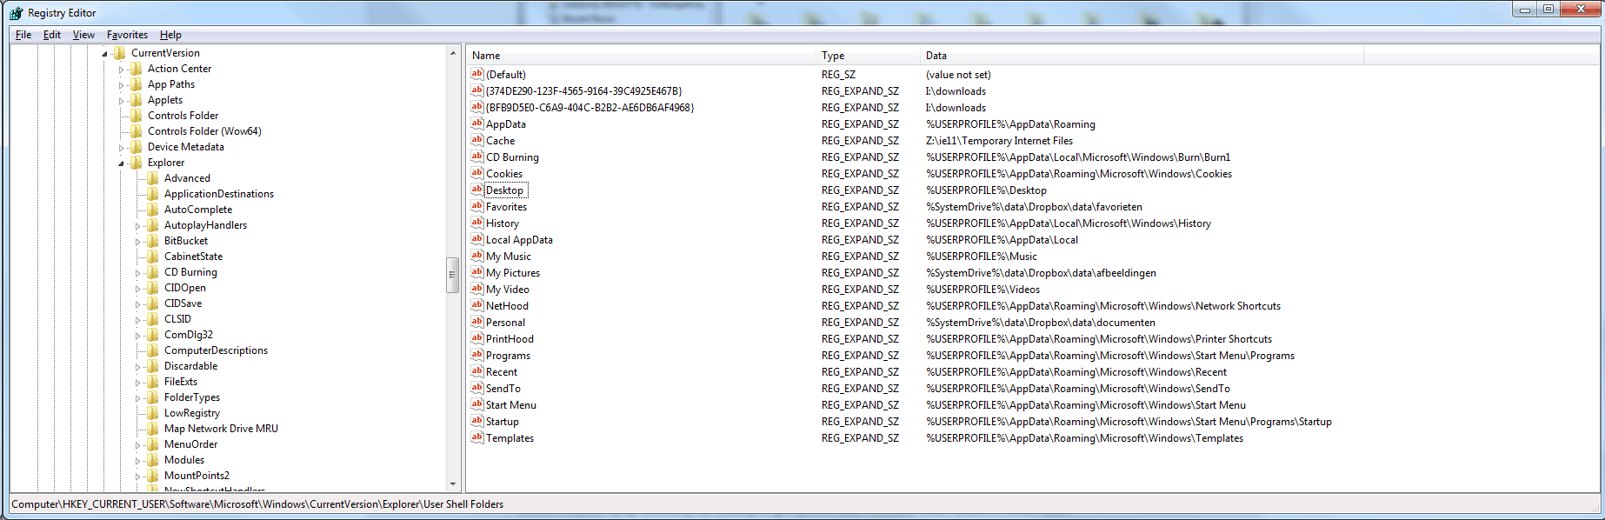Click the string icon beside AppData value
The height and width of the screenshot is (520, 1605).
tap(476, 123)
